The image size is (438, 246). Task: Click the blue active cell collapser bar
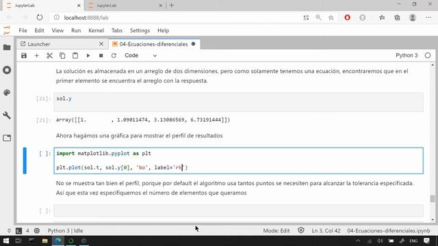point(25,161)
